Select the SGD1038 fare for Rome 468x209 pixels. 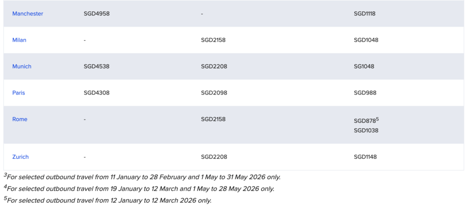(366, 131)
